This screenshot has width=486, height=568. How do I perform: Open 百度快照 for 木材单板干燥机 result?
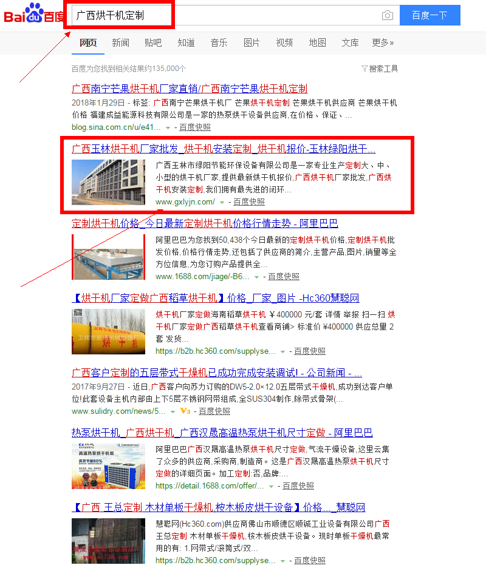click(x=310, y=560)
